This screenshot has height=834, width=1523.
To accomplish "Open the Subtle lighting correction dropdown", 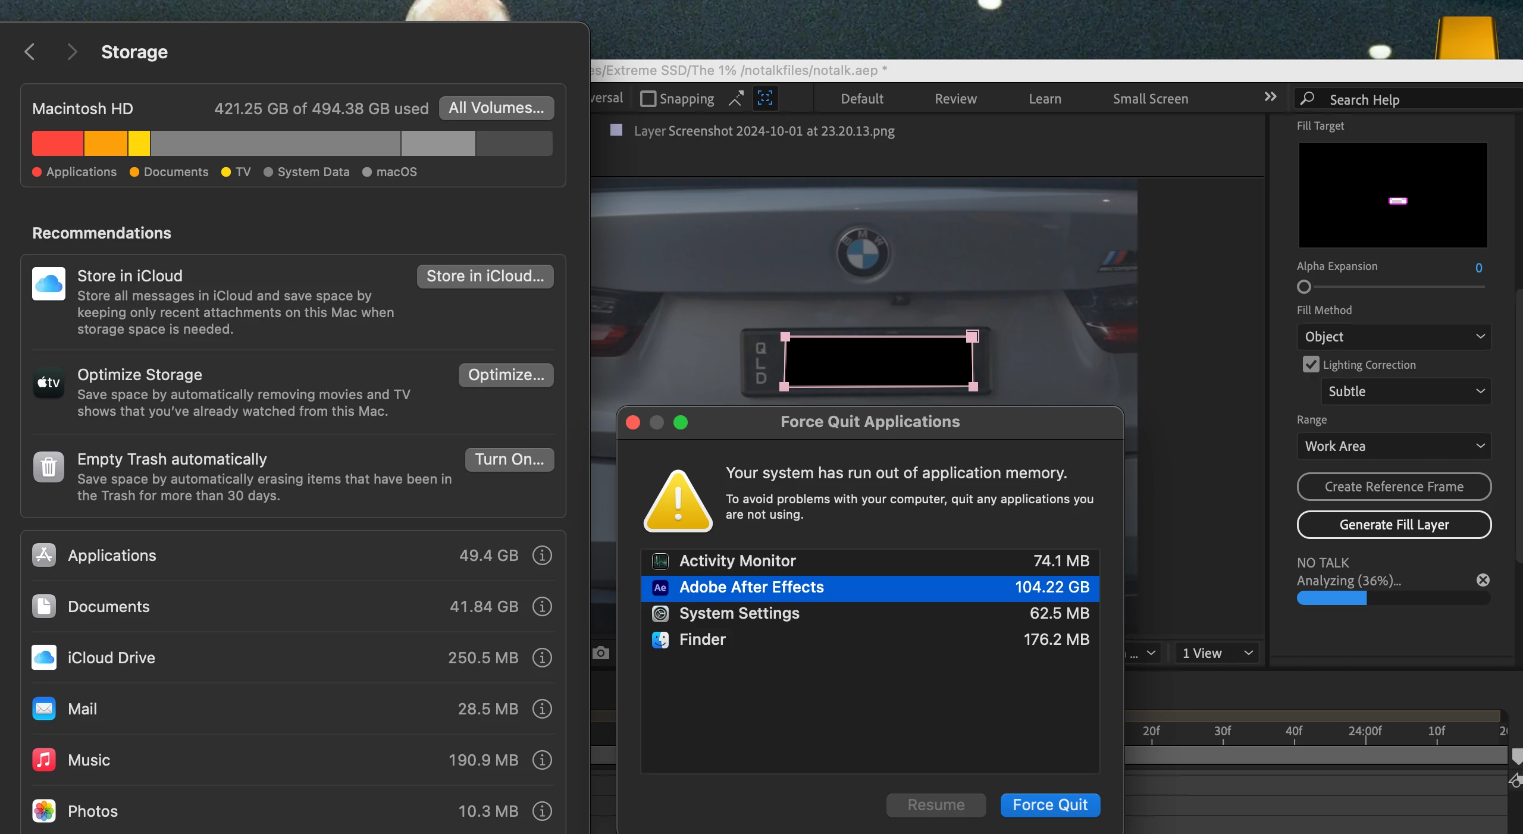I will 1405,391.
